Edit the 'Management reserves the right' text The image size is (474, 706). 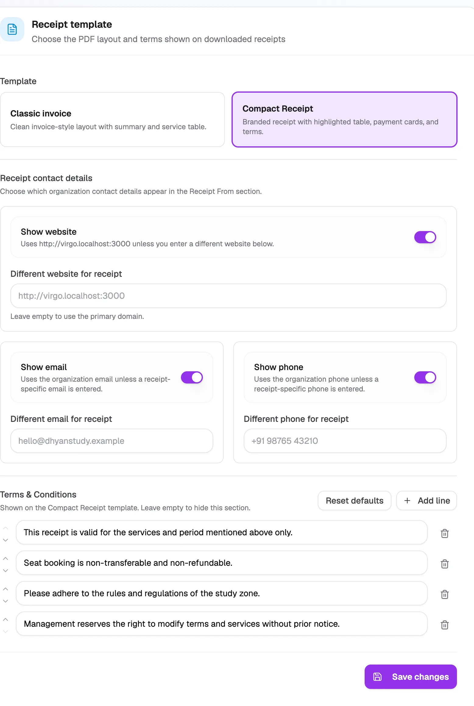[x=222, y=624]
